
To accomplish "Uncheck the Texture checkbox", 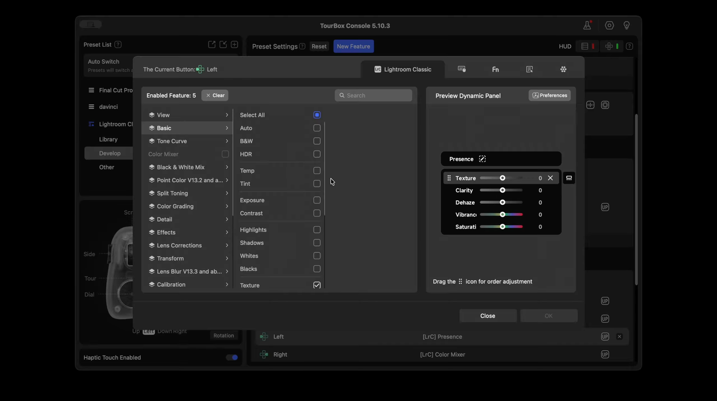I will pyautogui.click(x=317, y=285).
